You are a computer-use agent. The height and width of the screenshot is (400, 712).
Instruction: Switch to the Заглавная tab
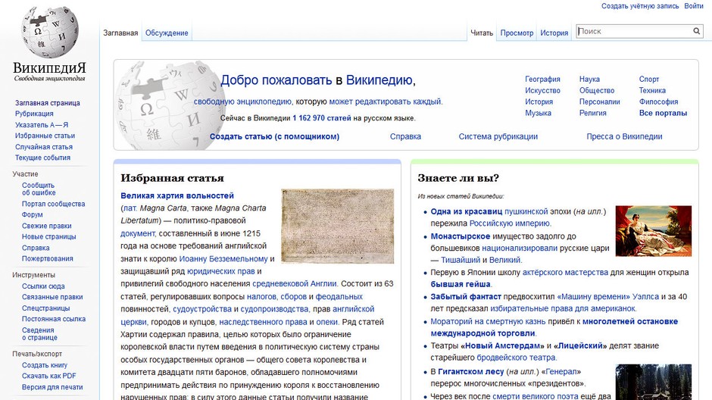coord(120,33)
